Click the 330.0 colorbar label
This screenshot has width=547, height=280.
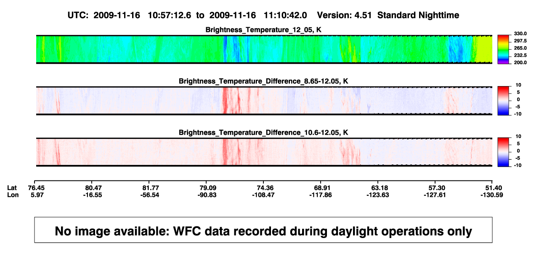520,34
